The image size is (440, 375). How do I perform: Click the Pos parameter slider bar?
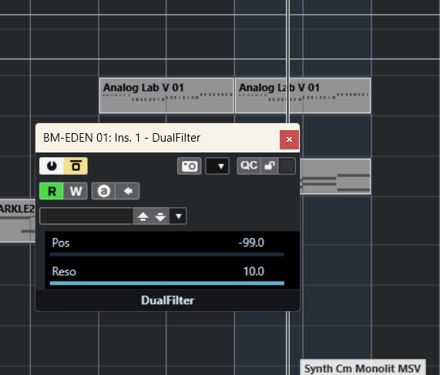pyautogui.click(x=167, y=254)
